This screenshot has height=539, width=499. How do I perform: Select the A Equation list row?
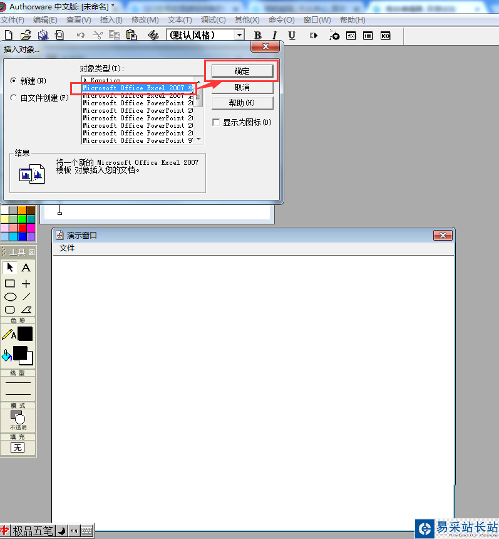[138, 80]
